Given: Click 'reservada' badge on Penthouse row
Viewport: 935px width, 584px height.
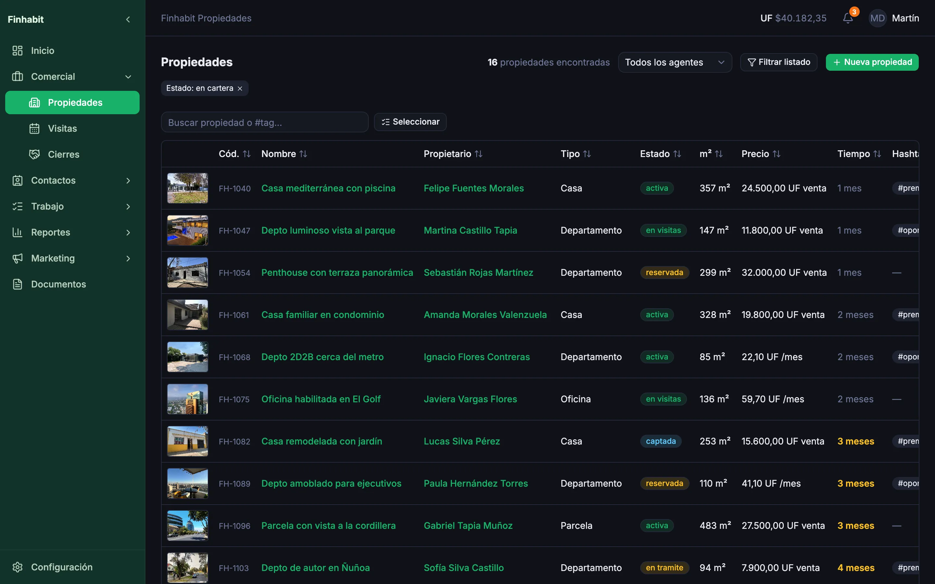Looking at the screenshot, I should pyautogui.click(x=664, y=273).
